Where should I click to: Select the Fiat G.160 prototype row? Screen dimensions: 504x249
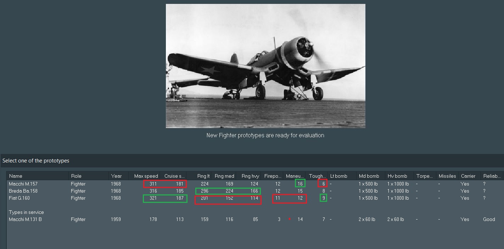[x=255, y=198]
